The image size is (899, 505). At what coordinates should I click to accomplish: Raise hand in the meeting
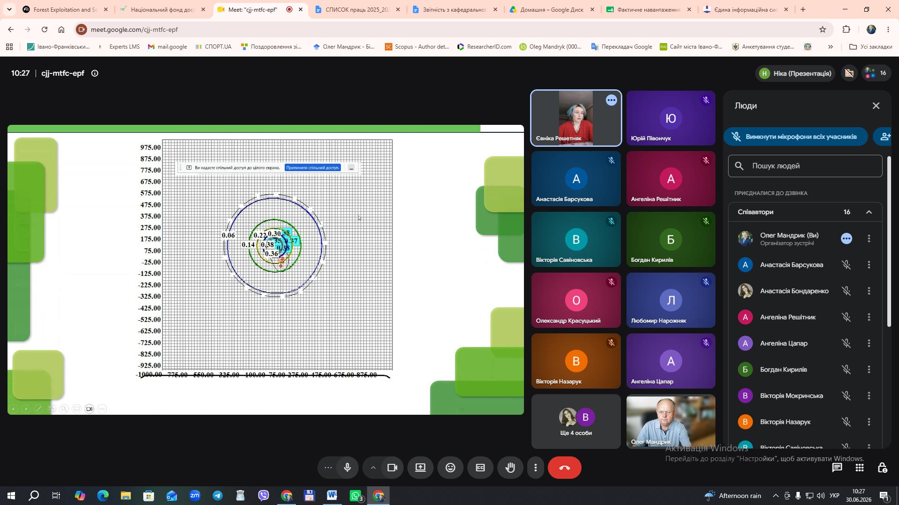[x=510, y=468]
